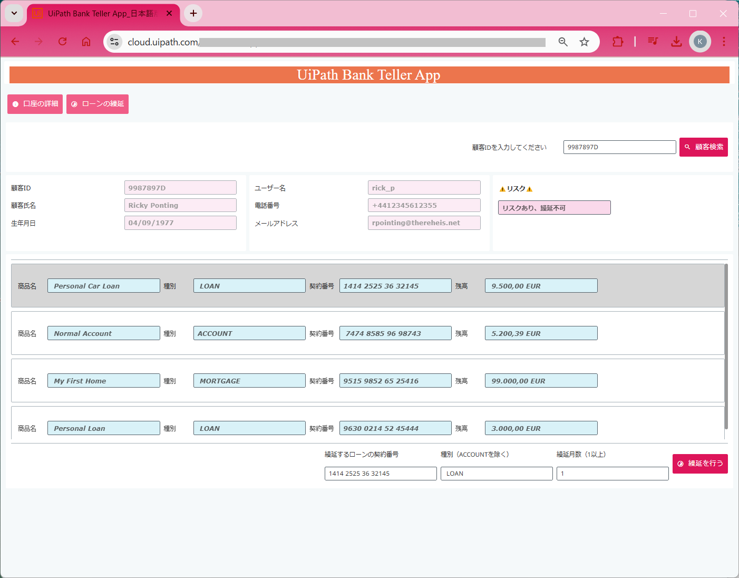Click the 9.500,00 EUR balance field
Viewport: 739px width, 578px height.
point(541,286)
